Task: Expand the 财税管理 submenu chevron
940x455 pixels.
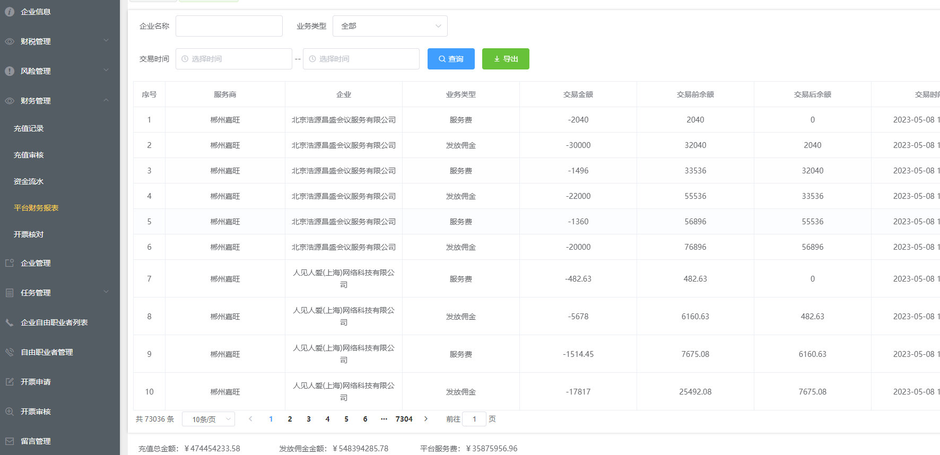Action: (106, 40)
